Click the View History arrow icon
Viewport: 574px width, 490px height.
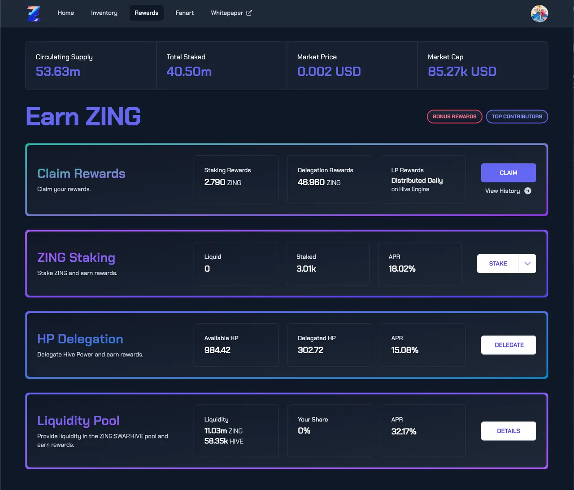pos(528,191)
